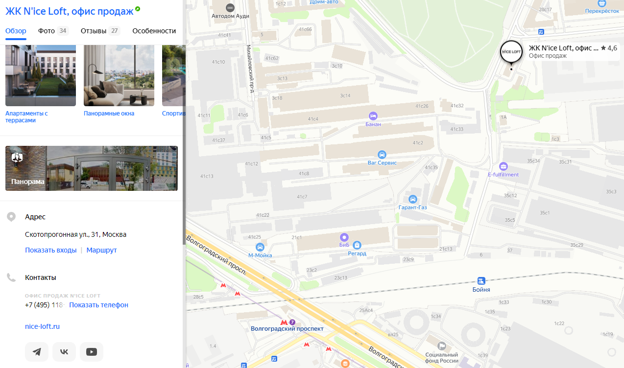
Task: Click the panorama viewer icon
Action: [18, 157]
